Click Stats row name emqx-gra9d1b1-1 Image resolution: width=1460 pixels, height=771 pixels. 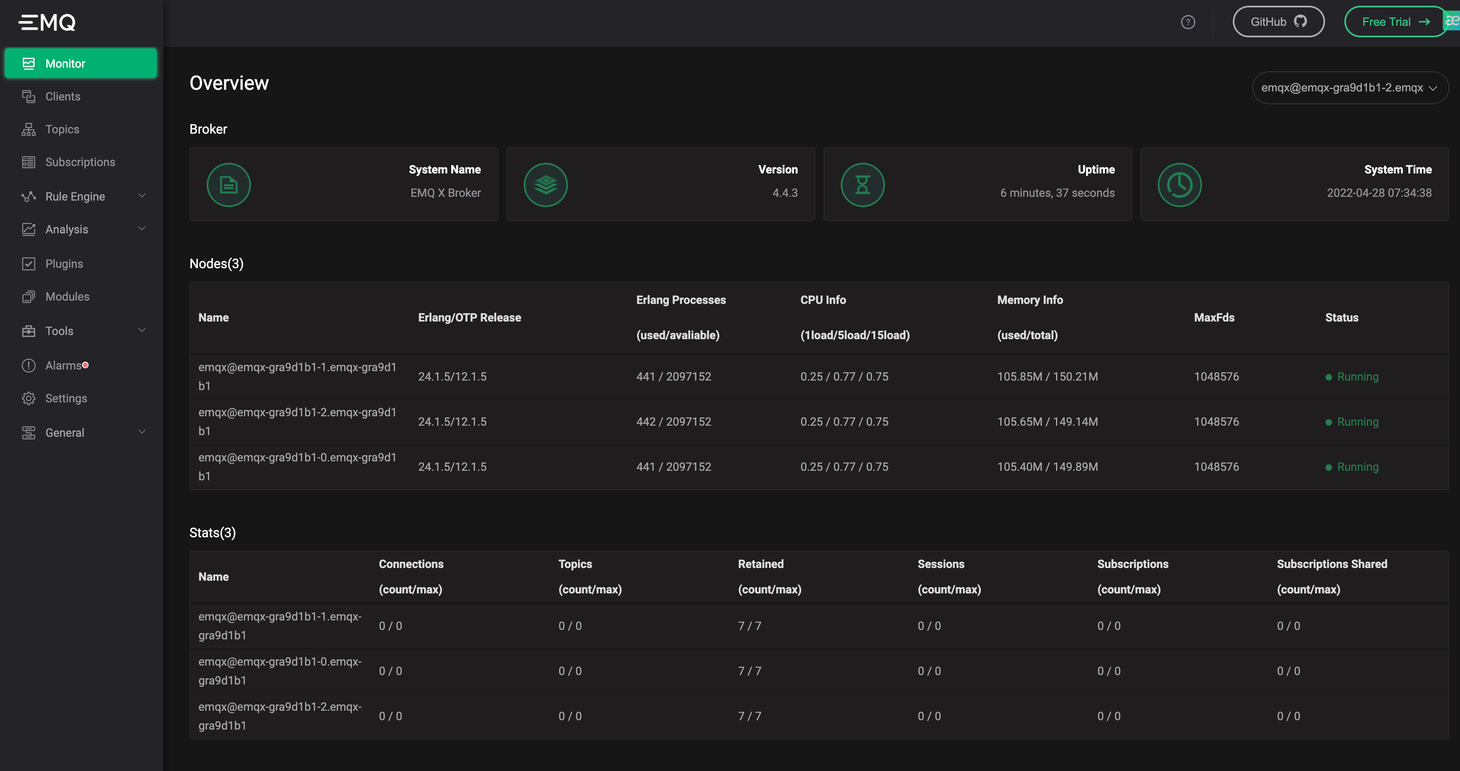[280, 626]
